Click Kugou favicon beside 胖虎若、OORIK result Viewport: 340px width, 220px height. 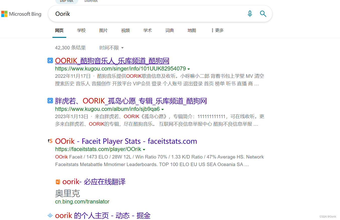(x=50, y=101)
